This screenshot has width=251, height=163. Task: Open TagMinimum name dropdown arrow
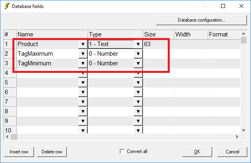coord(83,63)
